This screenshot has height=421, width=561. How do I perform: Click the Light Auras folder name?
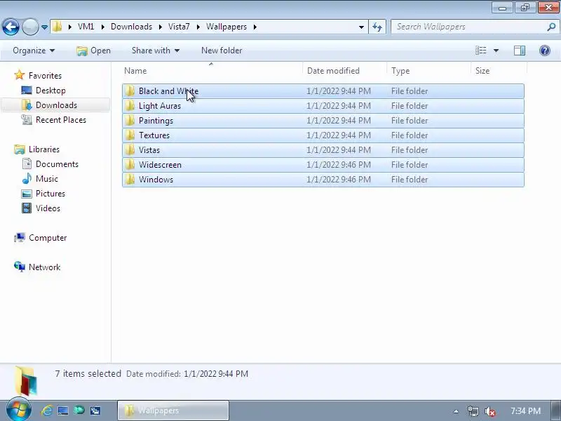click(160, 106)
